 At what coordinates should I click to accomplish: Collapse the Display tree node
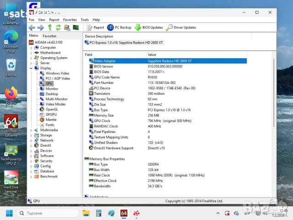tap(31, 68)
